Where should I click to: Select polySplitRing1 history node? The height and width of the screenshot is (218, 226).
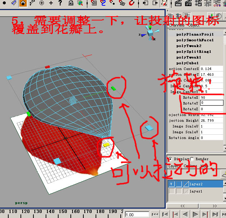[x=194, y=52]
